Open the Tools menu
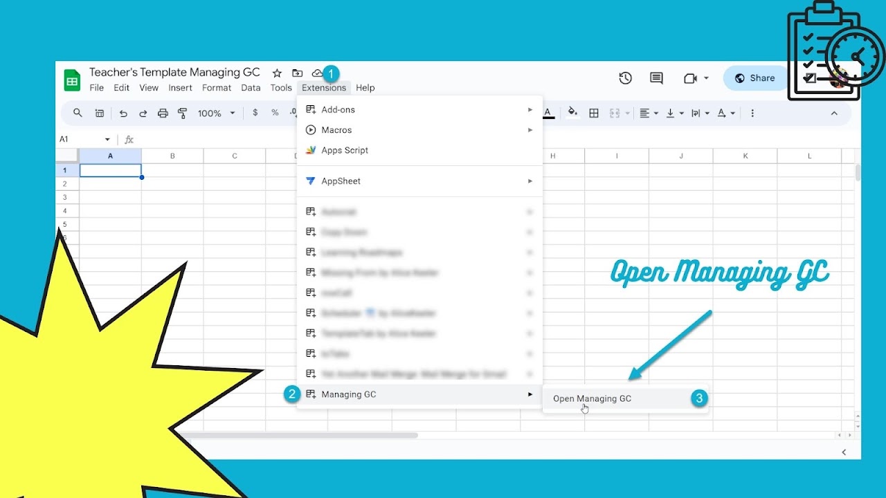The width and height of the screenshot is (886, 498). click(281, 88)
